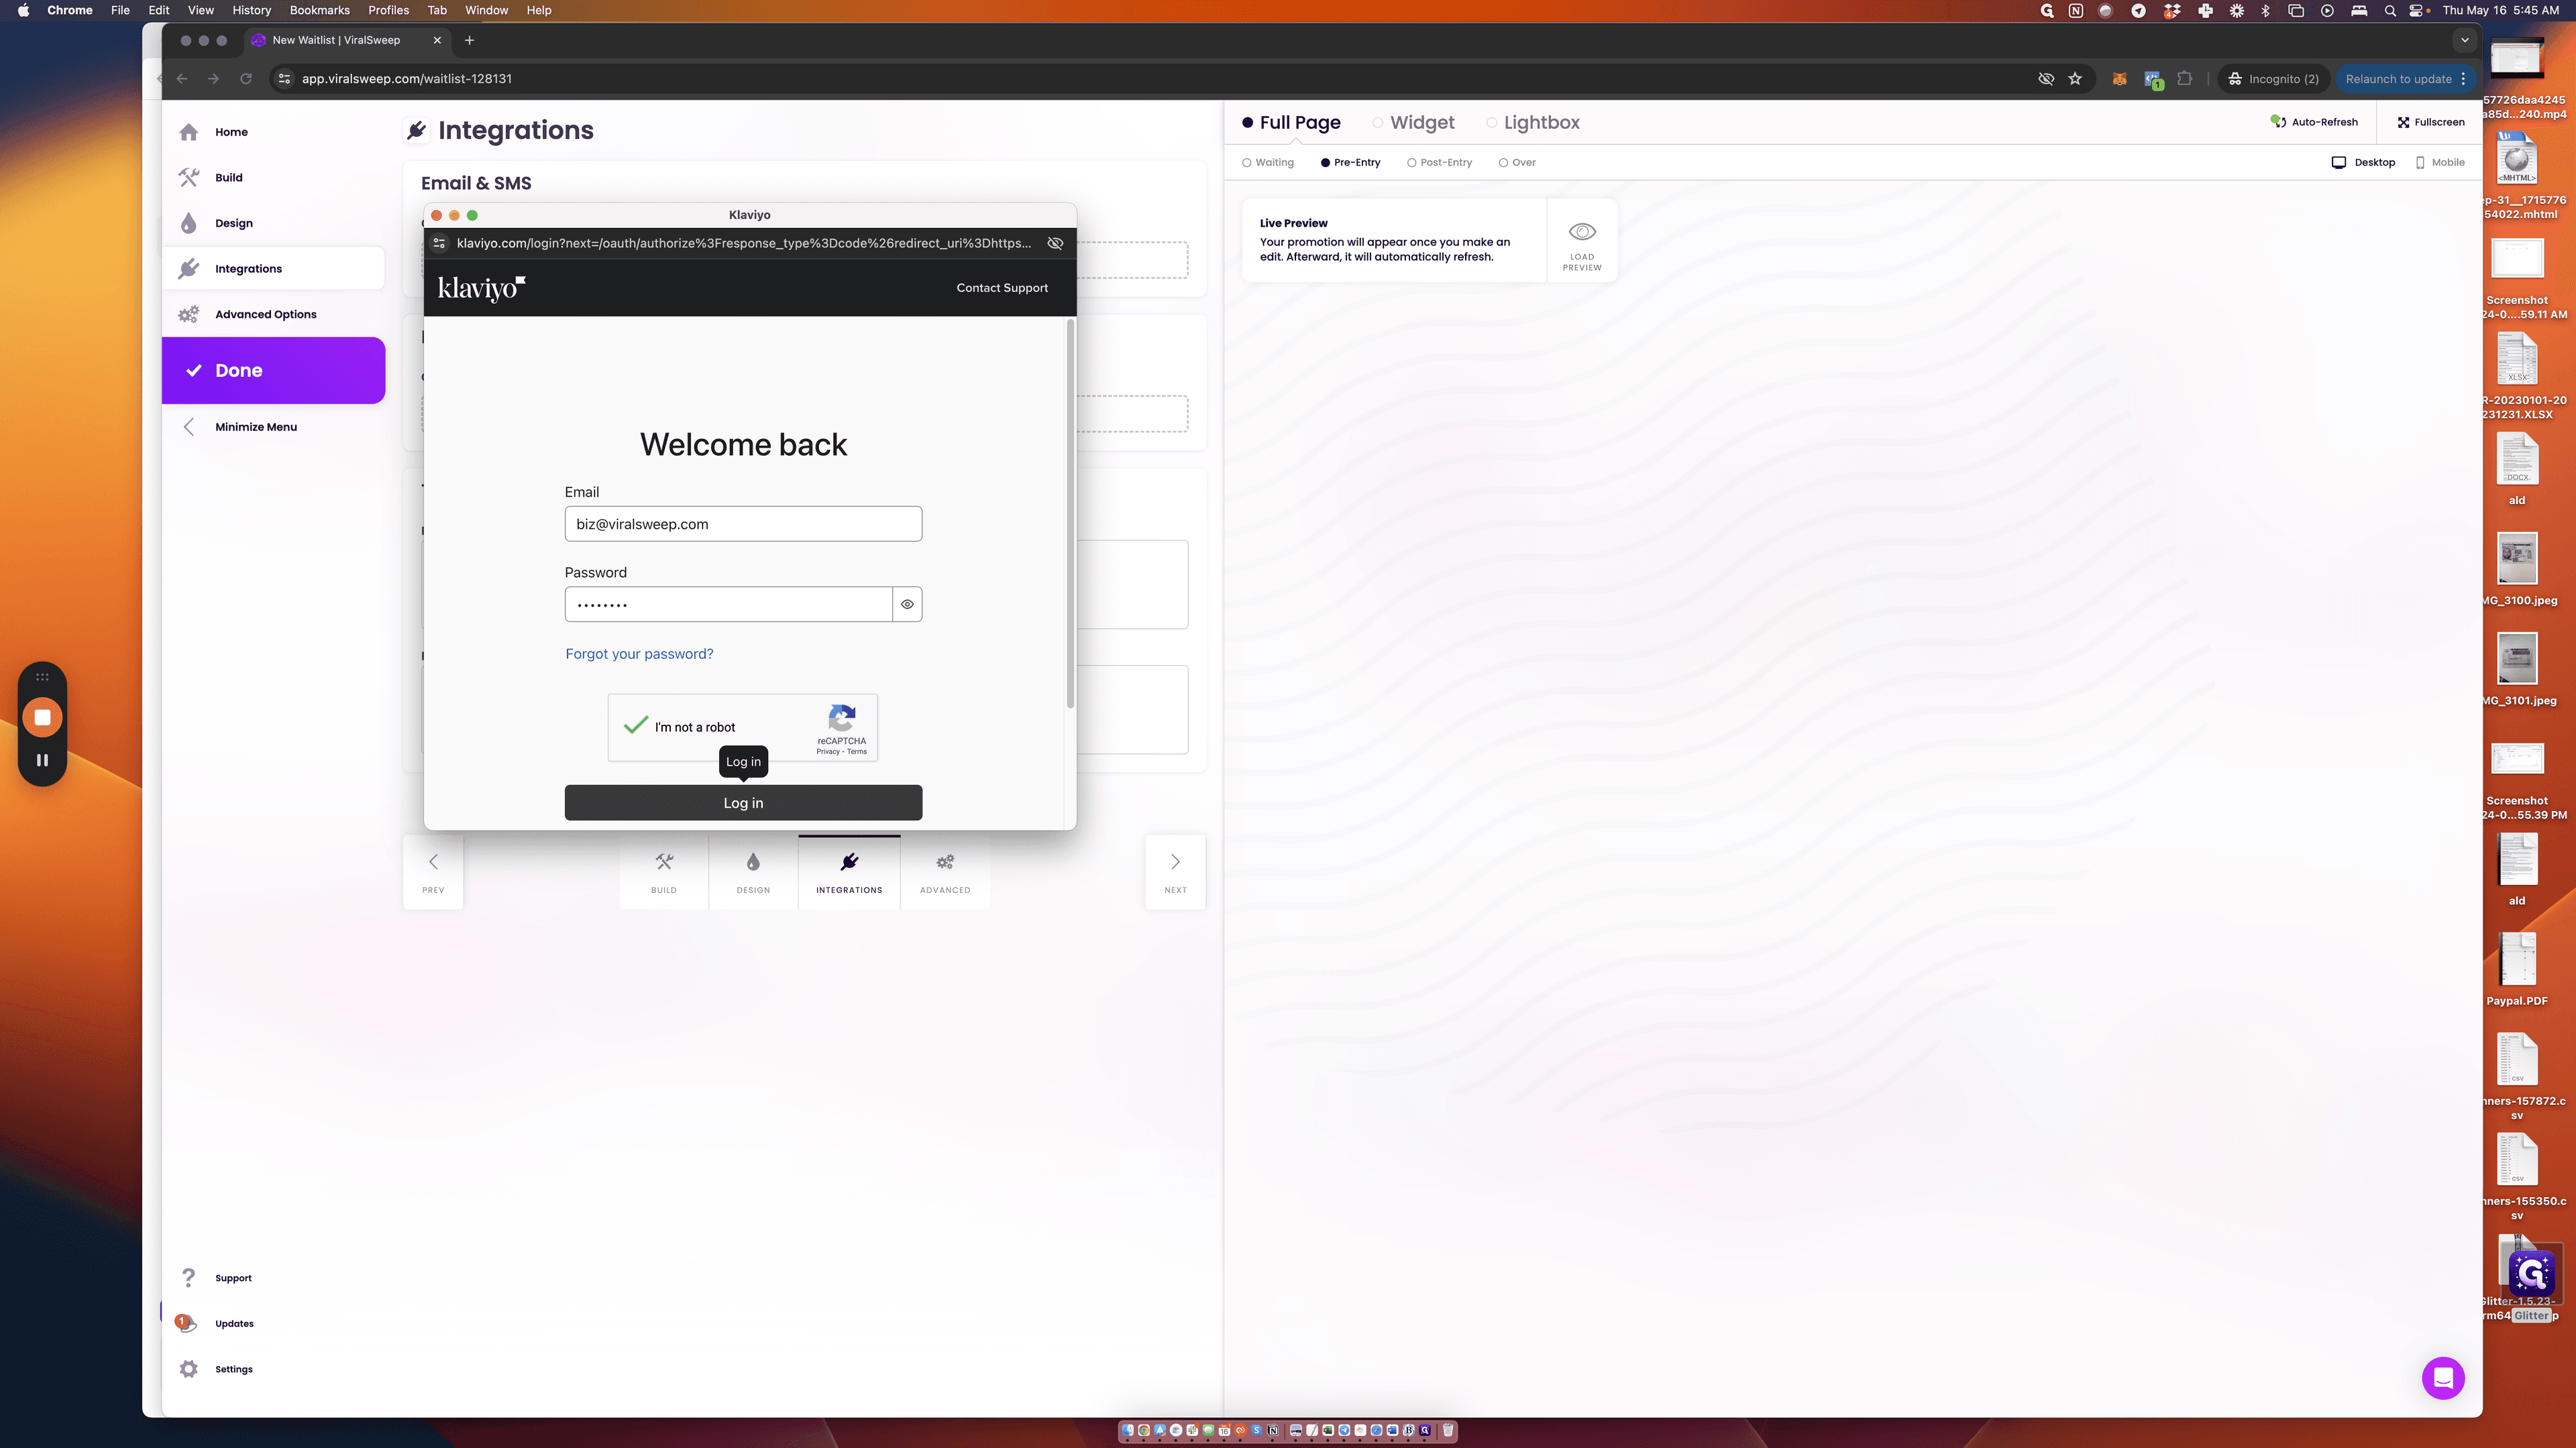
Task: Open the chat bubble support widget
Action: point(2442,1378)
